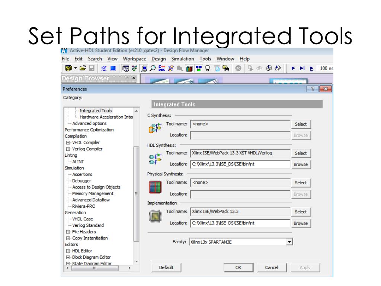Viewport: 381px width, 286px height.
Task: Select ALINT under Linting
Action: [78, 162]
